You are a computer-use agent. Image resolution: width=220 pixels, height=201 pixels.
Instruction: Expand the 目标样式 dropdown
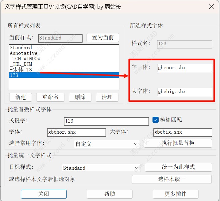[101, 168]
